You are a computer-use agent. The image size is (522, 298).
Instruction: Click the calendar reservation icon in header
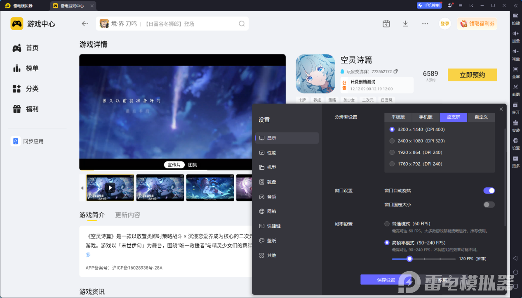click(386, 24)
